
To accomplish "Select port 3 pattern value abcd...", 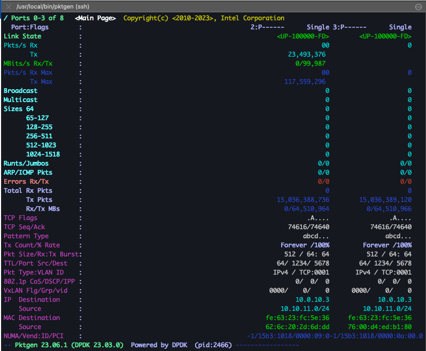I will click(398, 236).
